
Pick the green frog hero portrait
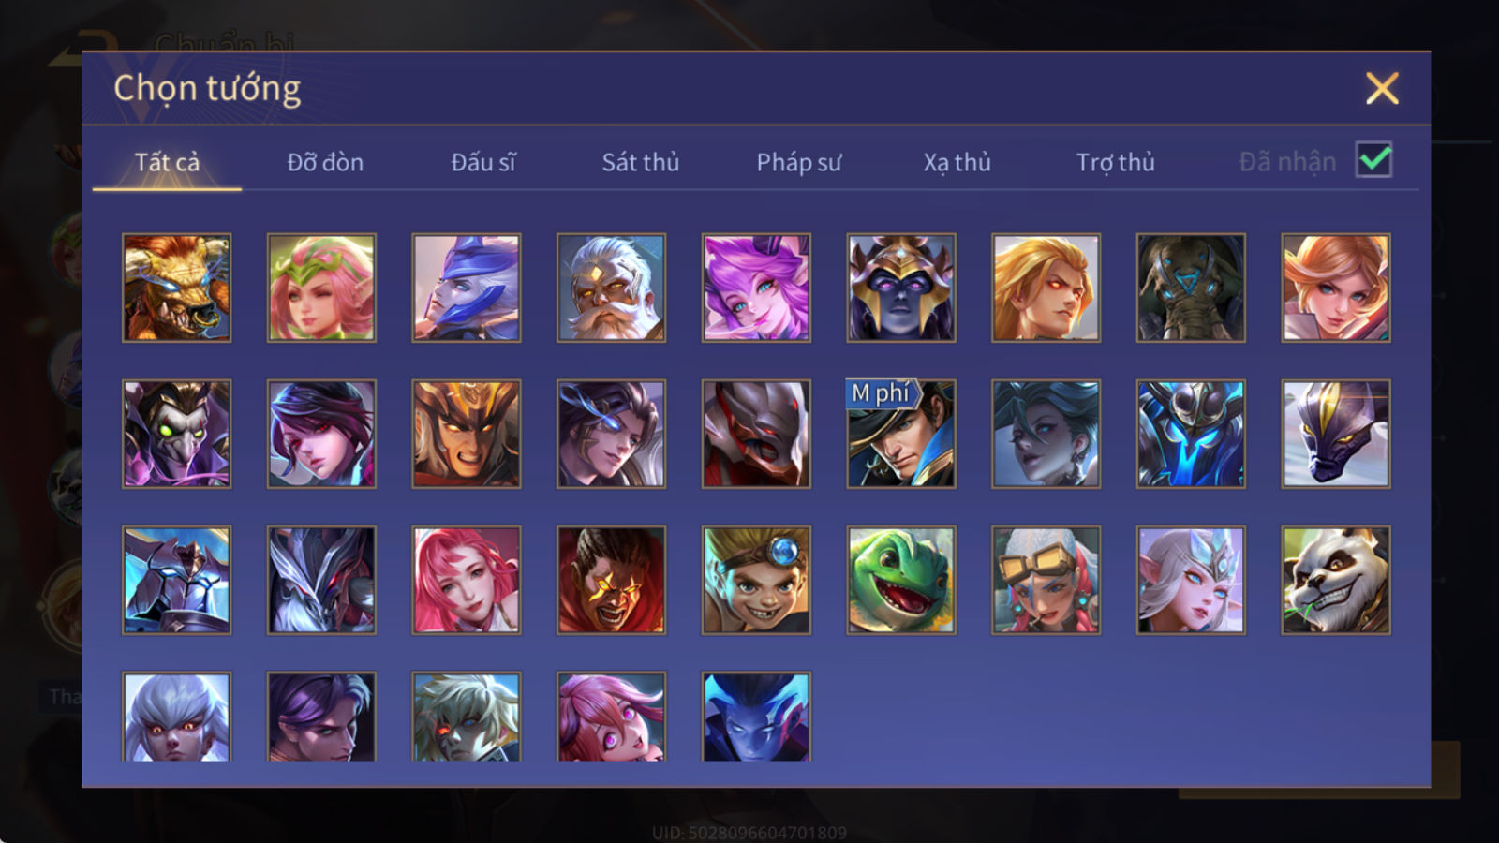900,580
